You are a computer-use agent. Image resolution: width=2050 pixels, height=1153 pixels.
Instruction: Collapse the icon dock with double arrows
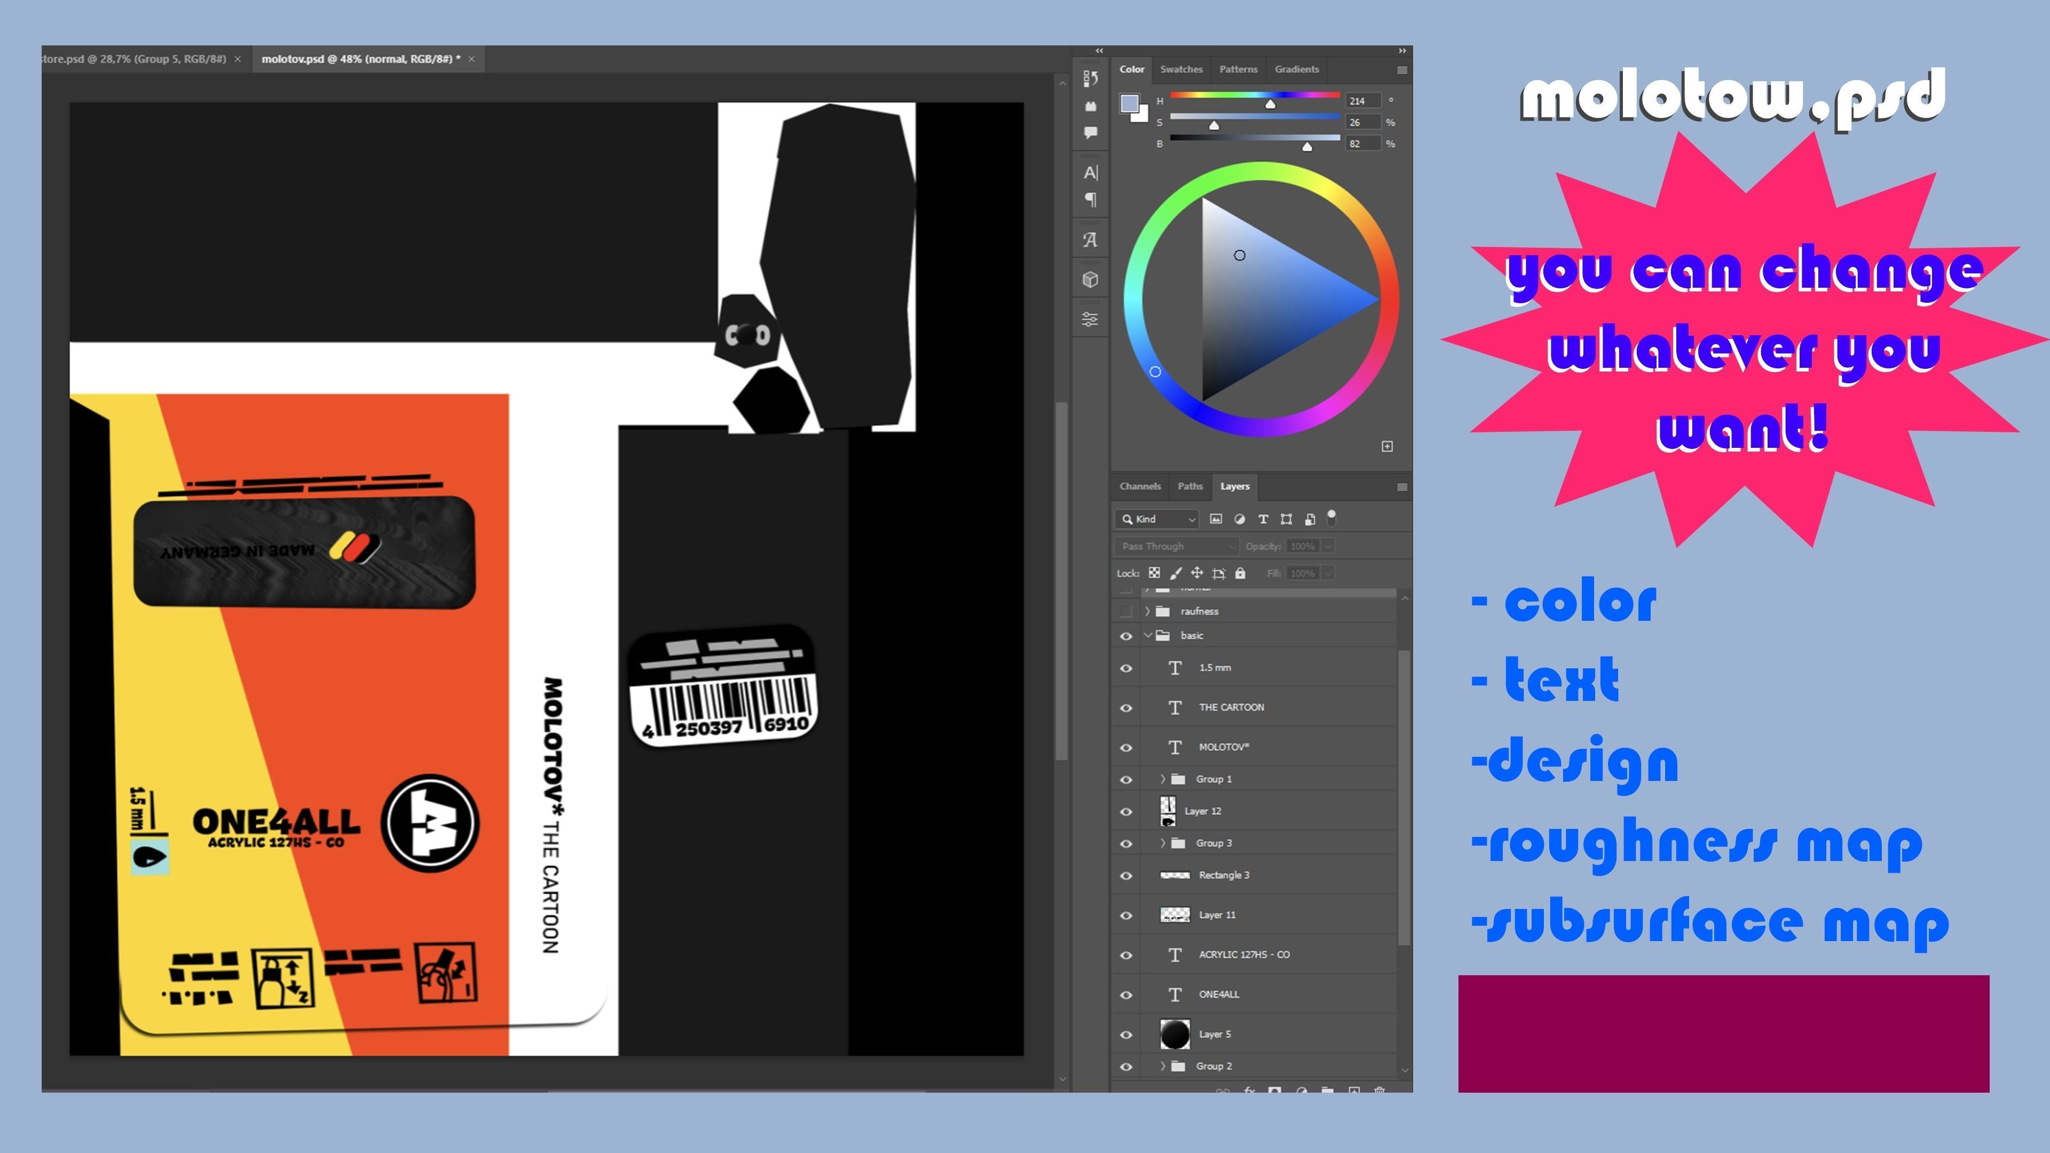pos(1099,51)
